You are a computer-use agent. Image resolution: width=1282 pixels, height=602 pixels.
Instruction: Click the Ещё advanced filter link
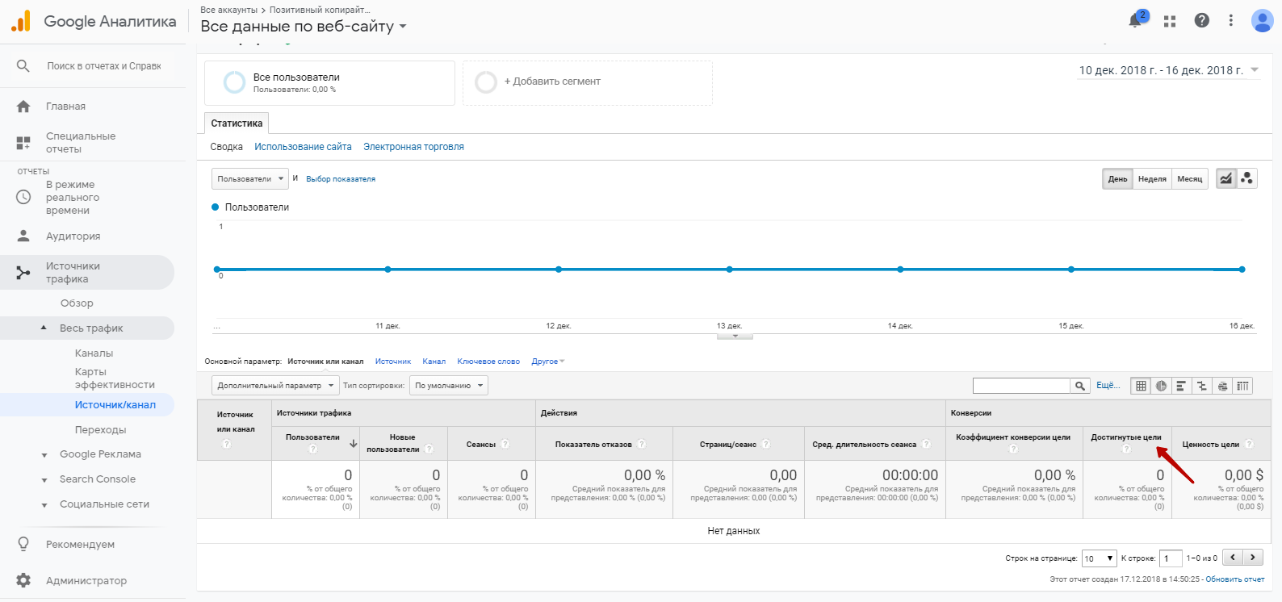click(x=1108, y=386)
